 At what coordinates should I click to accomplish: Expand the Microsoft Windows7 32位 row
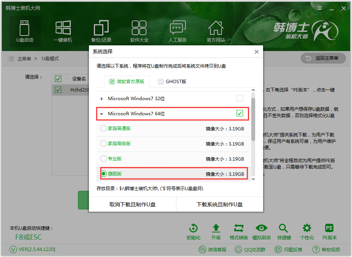click(102, 99)
